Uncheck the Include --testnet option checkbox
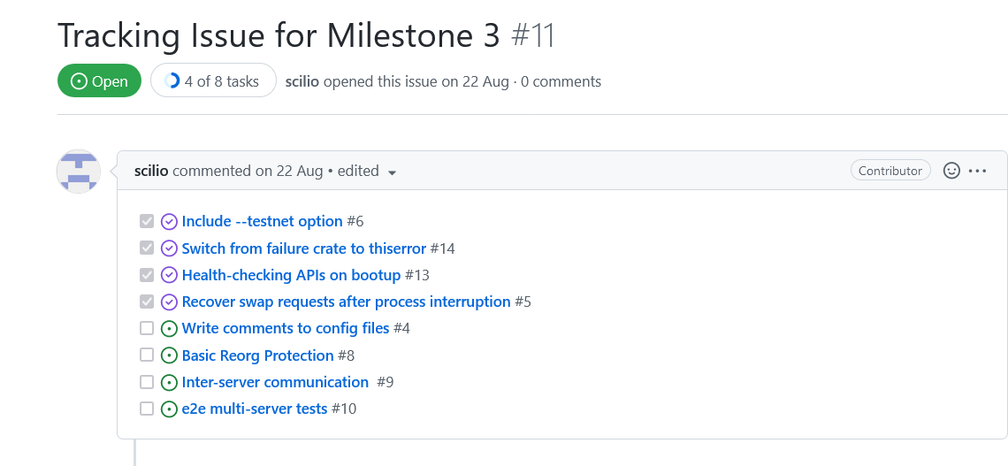Screen dimensions: 1008x466 [147, 222]
